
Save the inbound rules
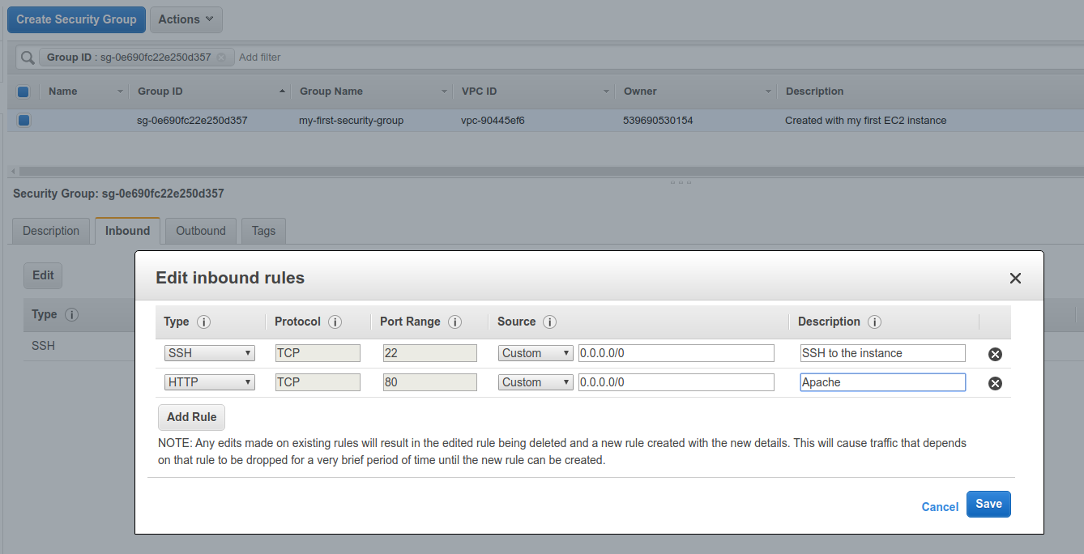pos(988,504)
